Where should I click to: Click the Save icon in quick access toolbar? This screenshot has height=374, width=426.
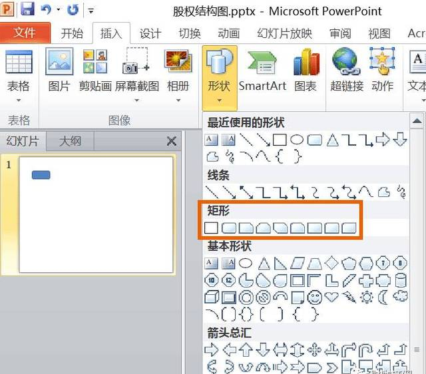point(28,9)
